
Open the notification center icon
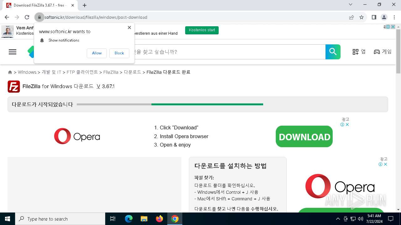click(x=391, y=219)
